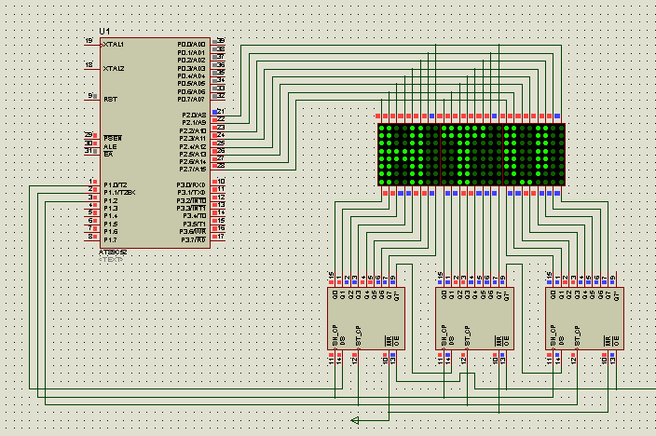Image resolution: width=656 pixels, height=436 pixels.
Task: Click blue logic indicator on pin 21
Action: (x=214, y=112)
